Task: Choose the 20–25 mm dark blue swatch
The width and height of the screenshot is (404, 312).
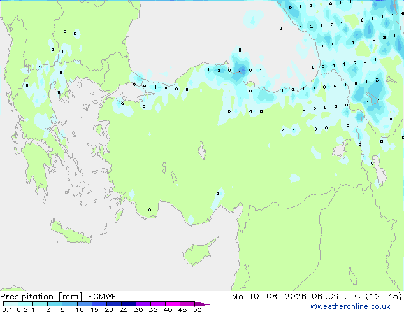Action: coord(113,304)
